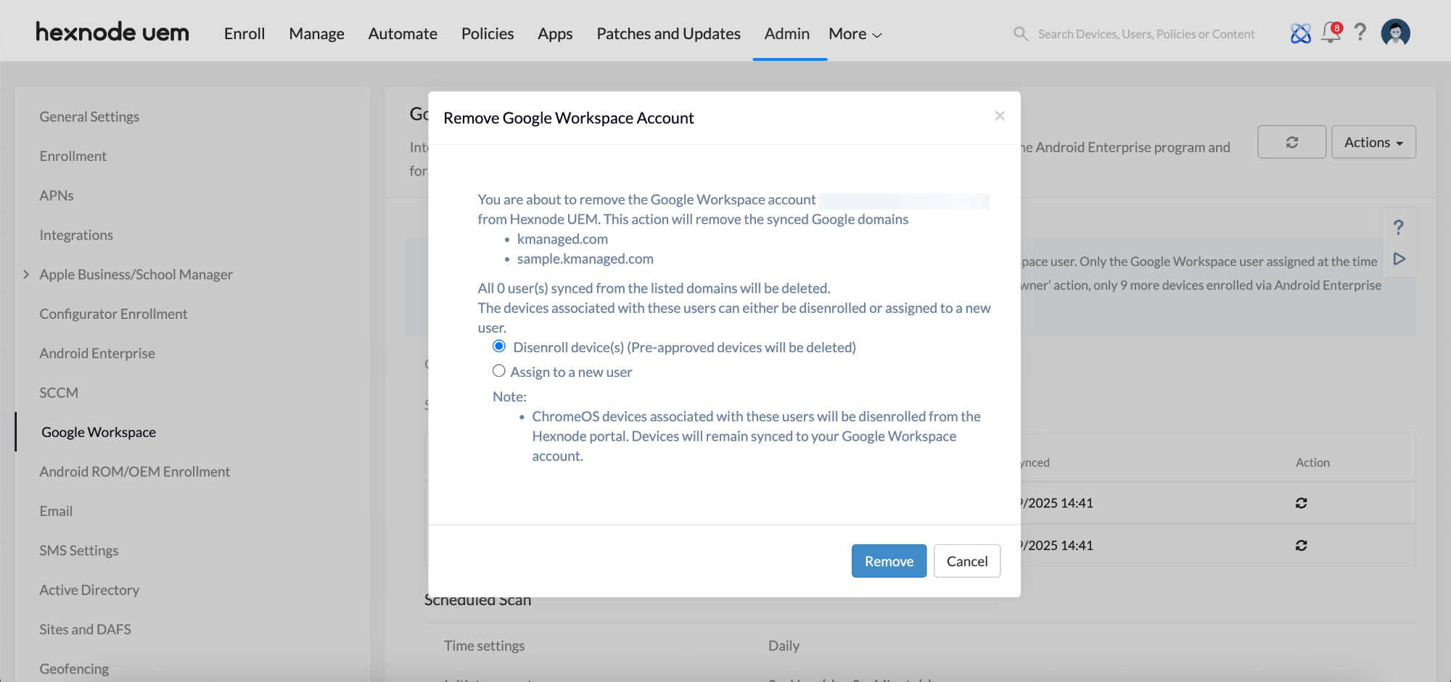Click the Time settings label
Viewport: 1451px width, 682px height.
(x=485, y=646)
